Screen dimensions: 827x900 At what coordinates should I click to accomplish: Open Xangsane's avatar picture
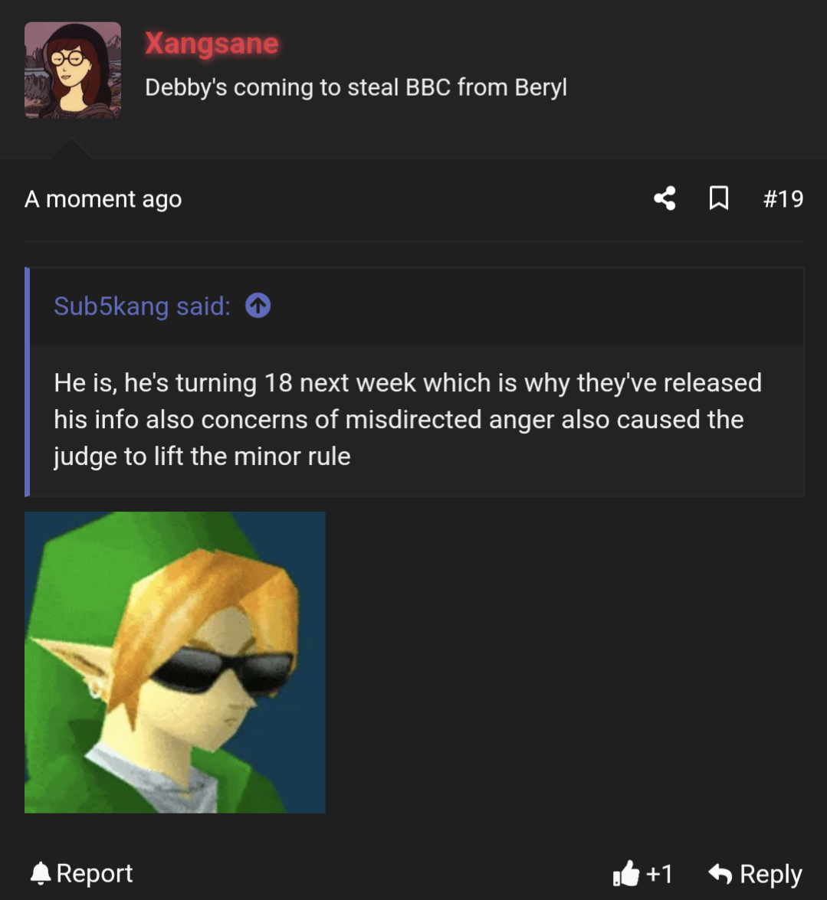click(73, 70)
